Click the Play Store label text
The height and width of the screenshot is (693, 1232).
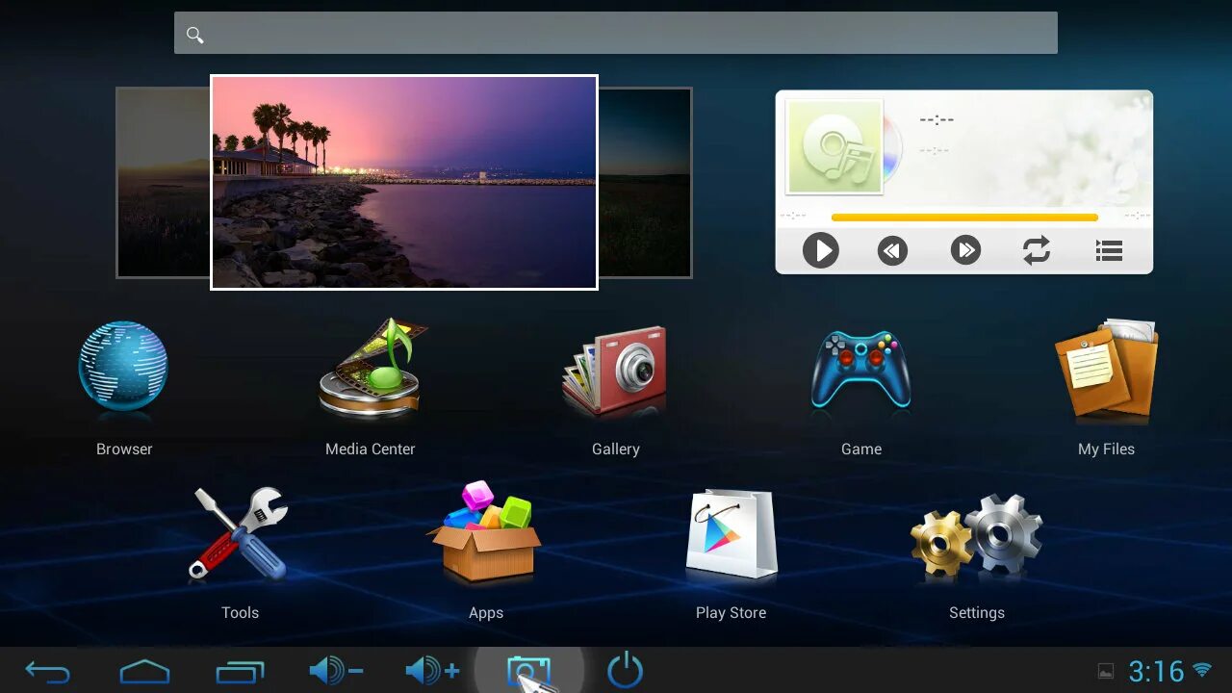[731, 613]
